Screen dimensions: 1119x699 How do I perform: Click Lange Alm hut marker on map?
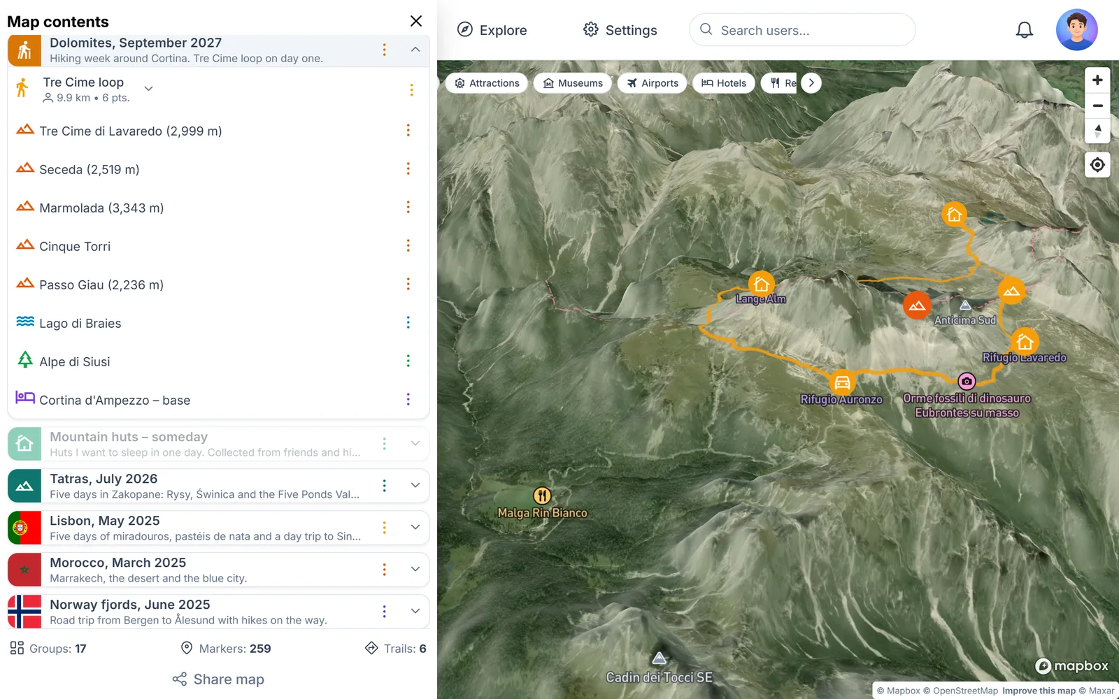click(x=761, y=284)
